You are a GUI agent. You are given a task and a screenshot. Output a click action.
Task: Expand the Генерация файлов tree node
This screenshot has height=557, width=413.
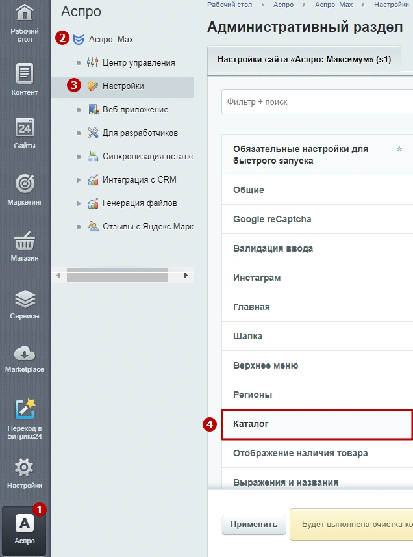[x=79, y=203]
